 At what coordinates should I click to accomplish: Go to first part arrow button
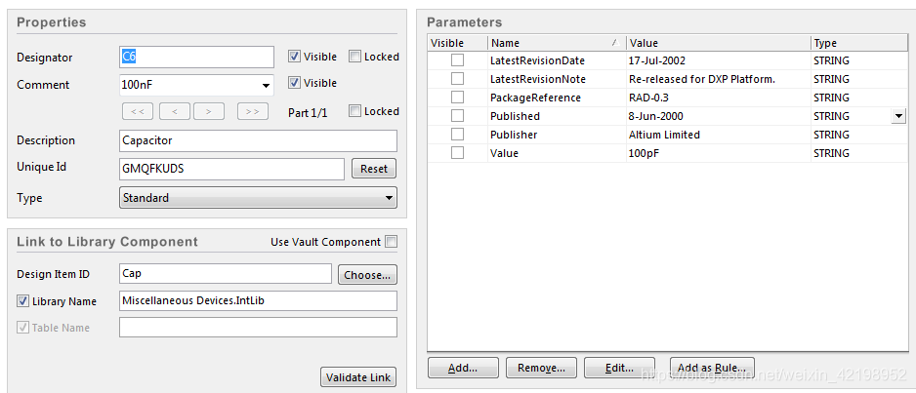pos(139,111)
